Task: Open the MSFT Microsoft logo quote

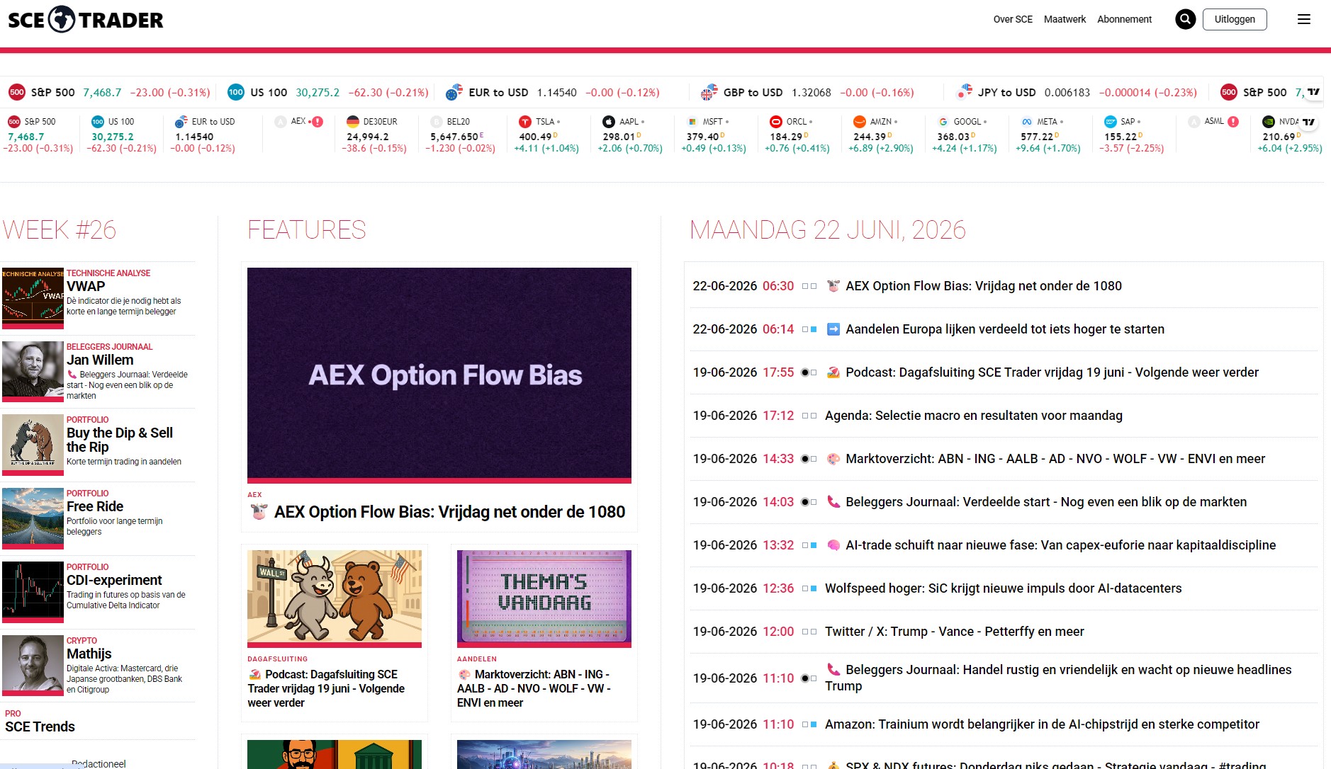Action: click(x=692, y=122)
